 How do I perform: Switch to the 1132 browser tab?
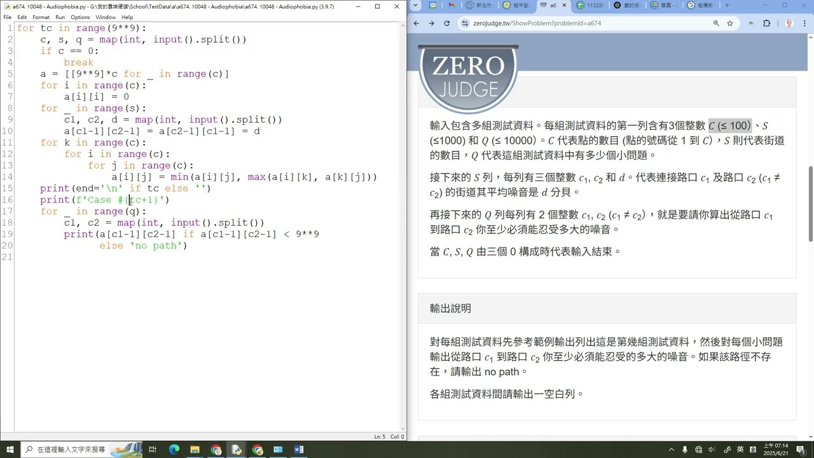pos(591,5)
